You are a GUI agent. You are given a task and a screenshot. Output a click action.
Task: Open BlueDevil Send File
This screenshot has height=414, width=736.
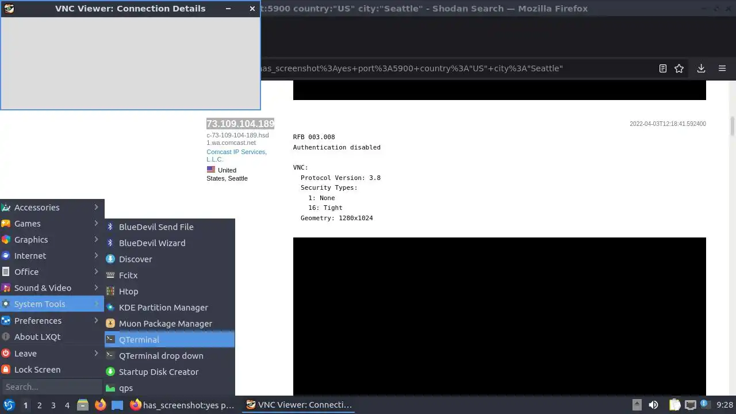coord(170,227)
